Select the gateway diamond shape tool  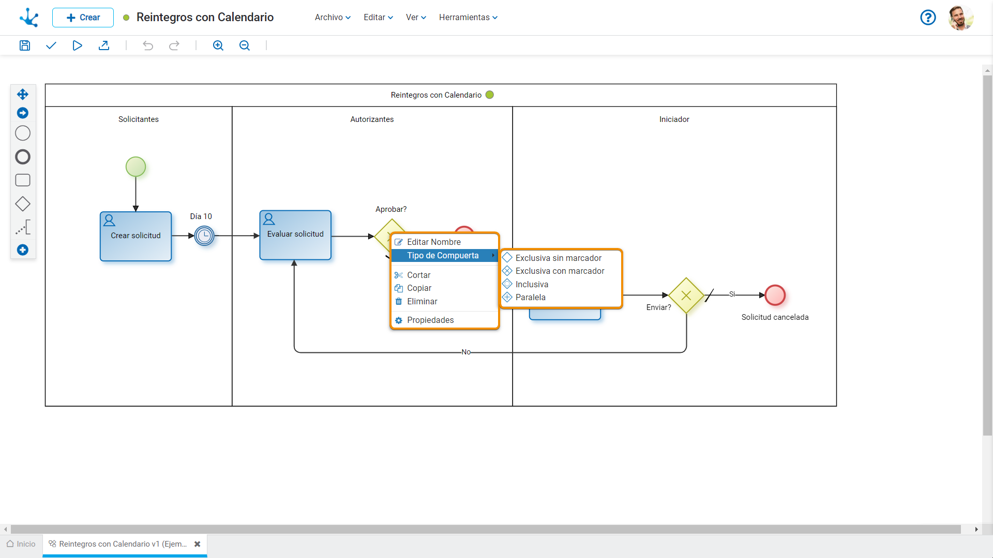coord(23,204)
